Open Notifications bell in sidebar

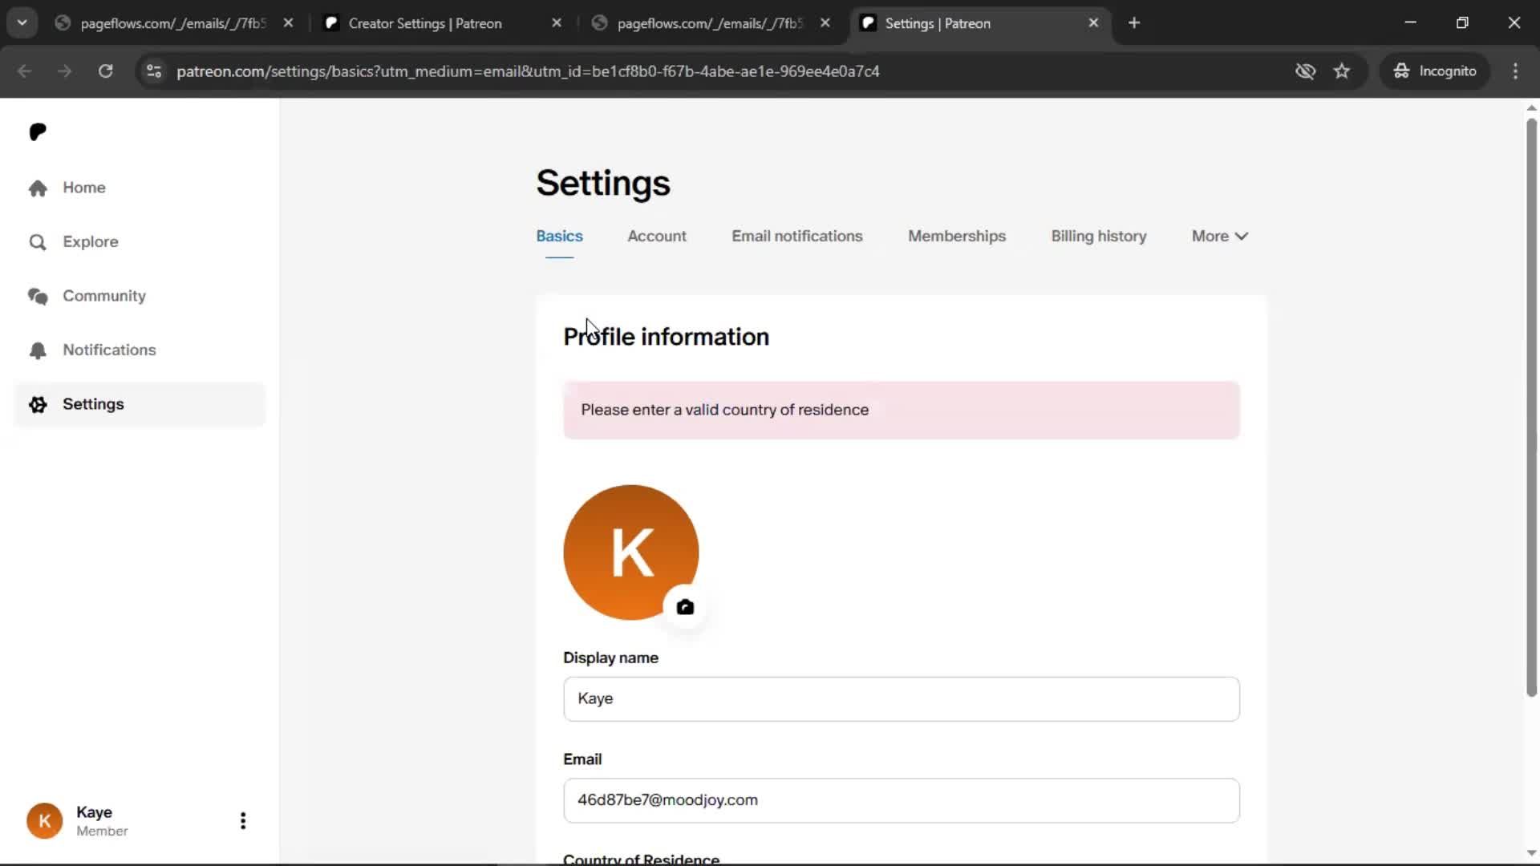click(38, 350)
